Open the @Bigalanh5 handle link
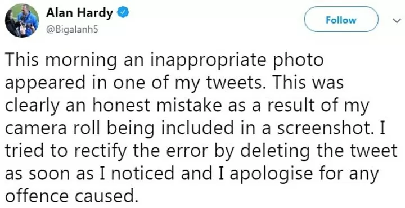 pos(72,29)
